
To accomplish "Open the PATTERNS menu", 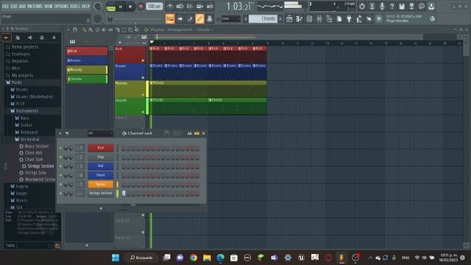I will pyautogui.click(x=35, y=6).
